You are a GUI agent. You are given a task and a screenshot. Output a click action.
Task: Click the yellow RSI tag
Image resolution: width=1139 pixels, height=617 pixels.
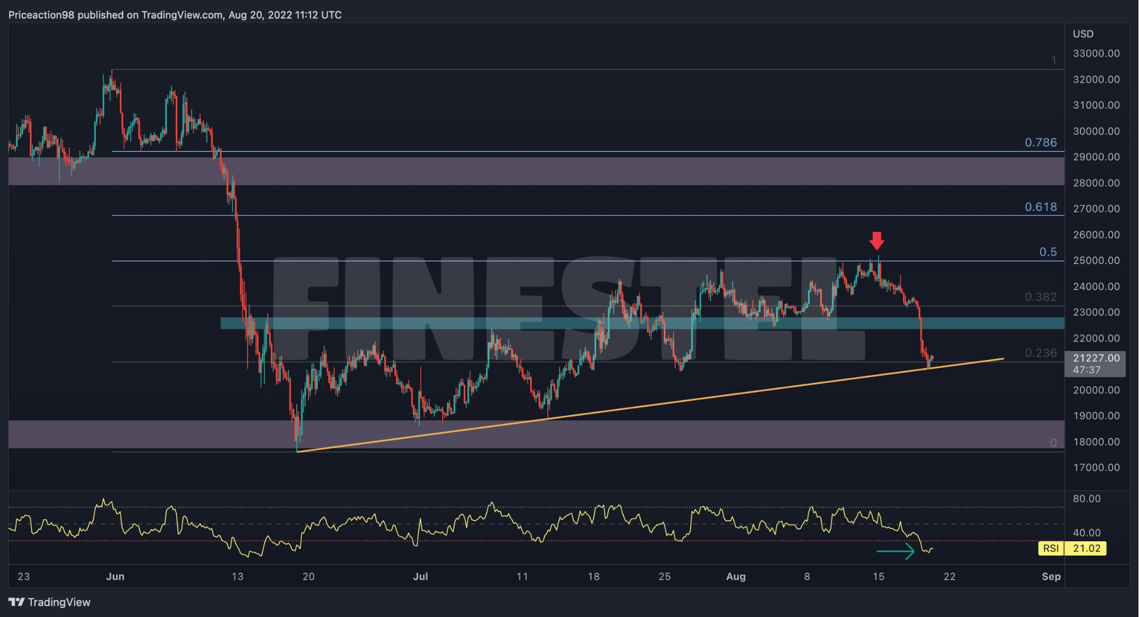click(1051, 549)
